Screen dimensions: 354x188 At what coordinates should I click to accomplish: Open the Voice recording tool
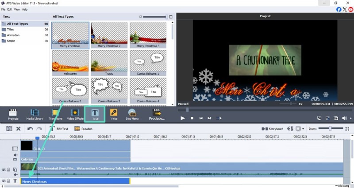(114, 114)
